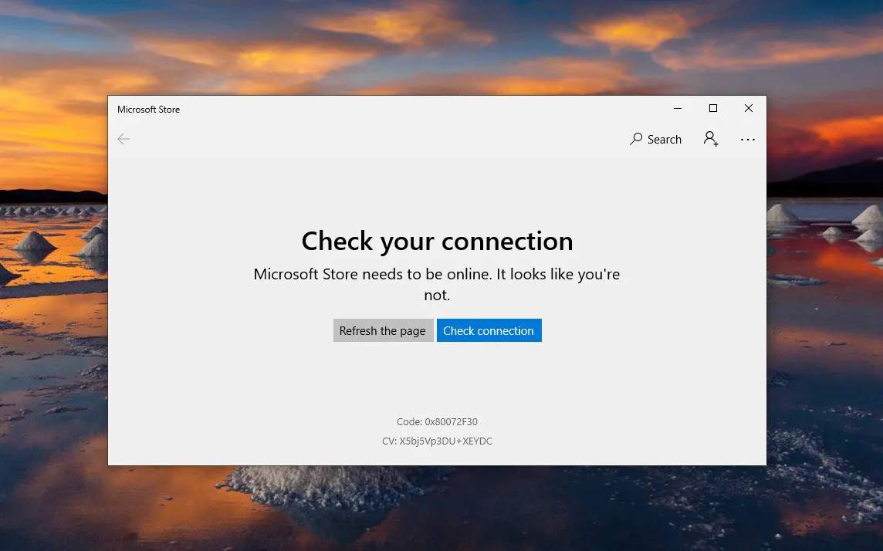Open the three-dot See more menu
The image size is (883, 551).
[x=747, y=140]
